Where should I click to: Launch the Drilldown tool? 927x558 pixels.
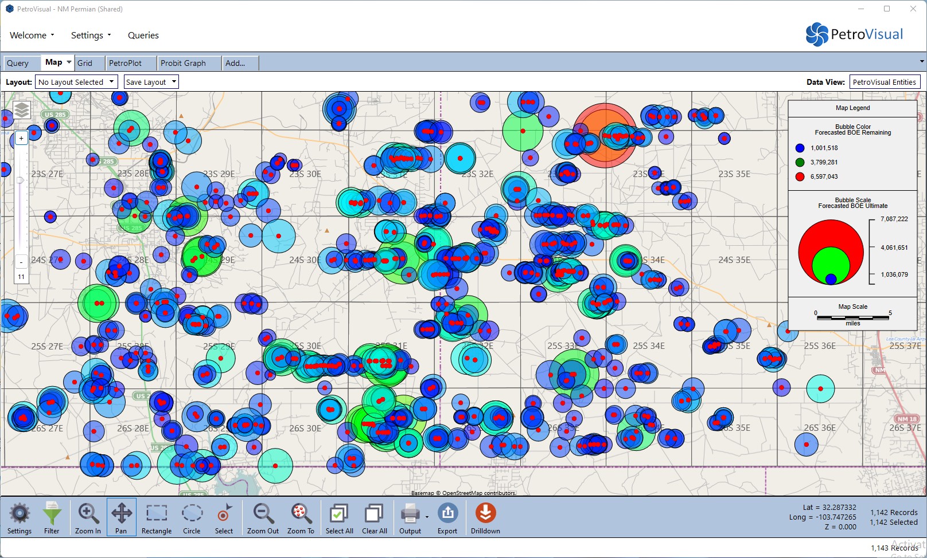click(485, 517)
